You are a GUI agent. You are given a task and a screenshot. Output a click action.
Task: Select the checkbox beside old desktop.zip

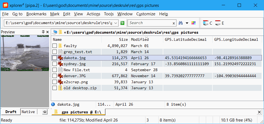click(x=55, y=88)
